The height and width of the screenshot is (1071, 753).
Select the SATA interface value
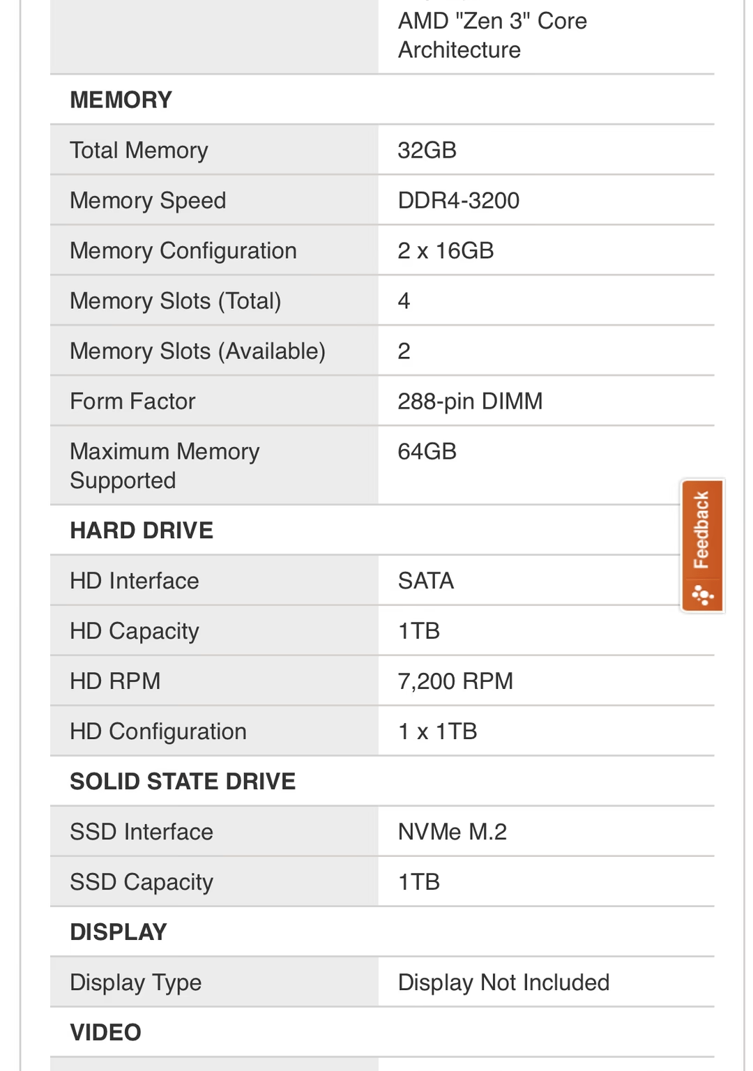[425, 580]
